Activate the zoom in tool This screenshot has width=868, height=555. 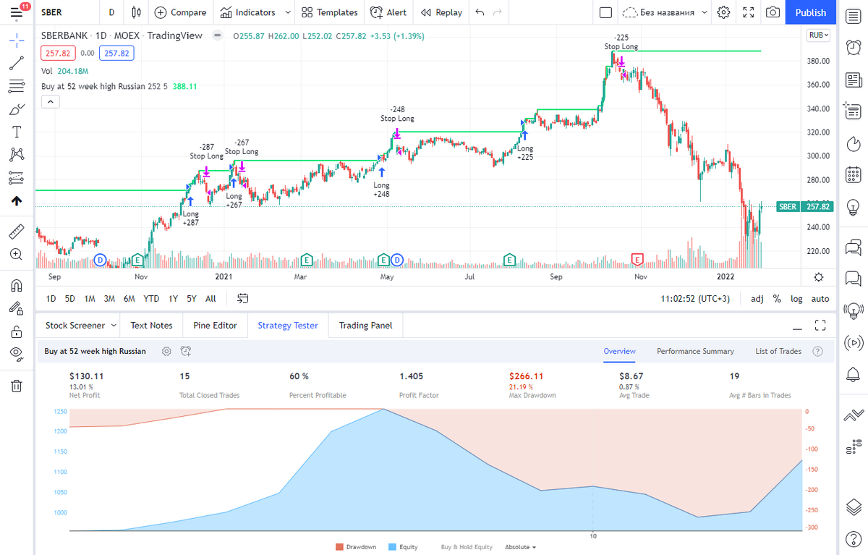pyautogui.click(x=16, y=255)
